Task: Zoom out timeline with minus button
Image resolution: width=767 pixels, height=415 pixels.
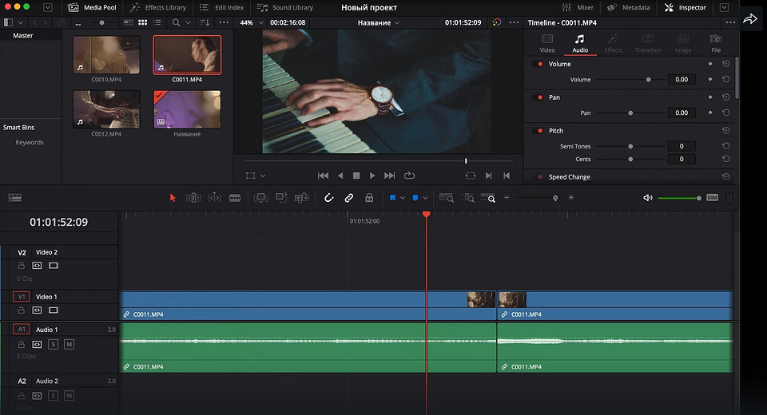Action: click(507, 197)
